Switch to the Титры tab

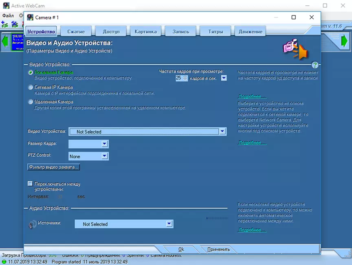[216, 31]
